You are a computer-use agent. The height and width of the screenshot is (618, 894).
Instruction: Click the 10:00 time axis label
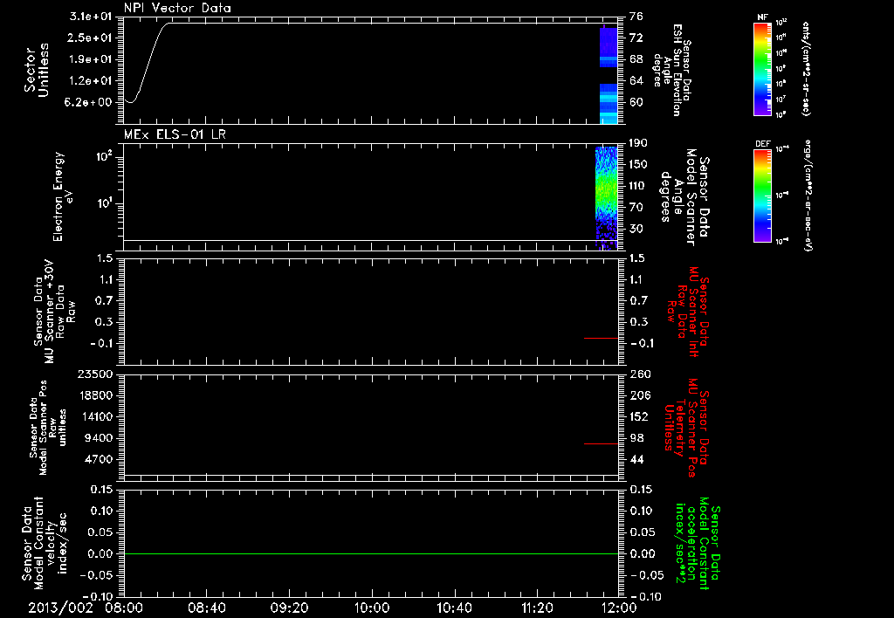click(x=372, y=608)
